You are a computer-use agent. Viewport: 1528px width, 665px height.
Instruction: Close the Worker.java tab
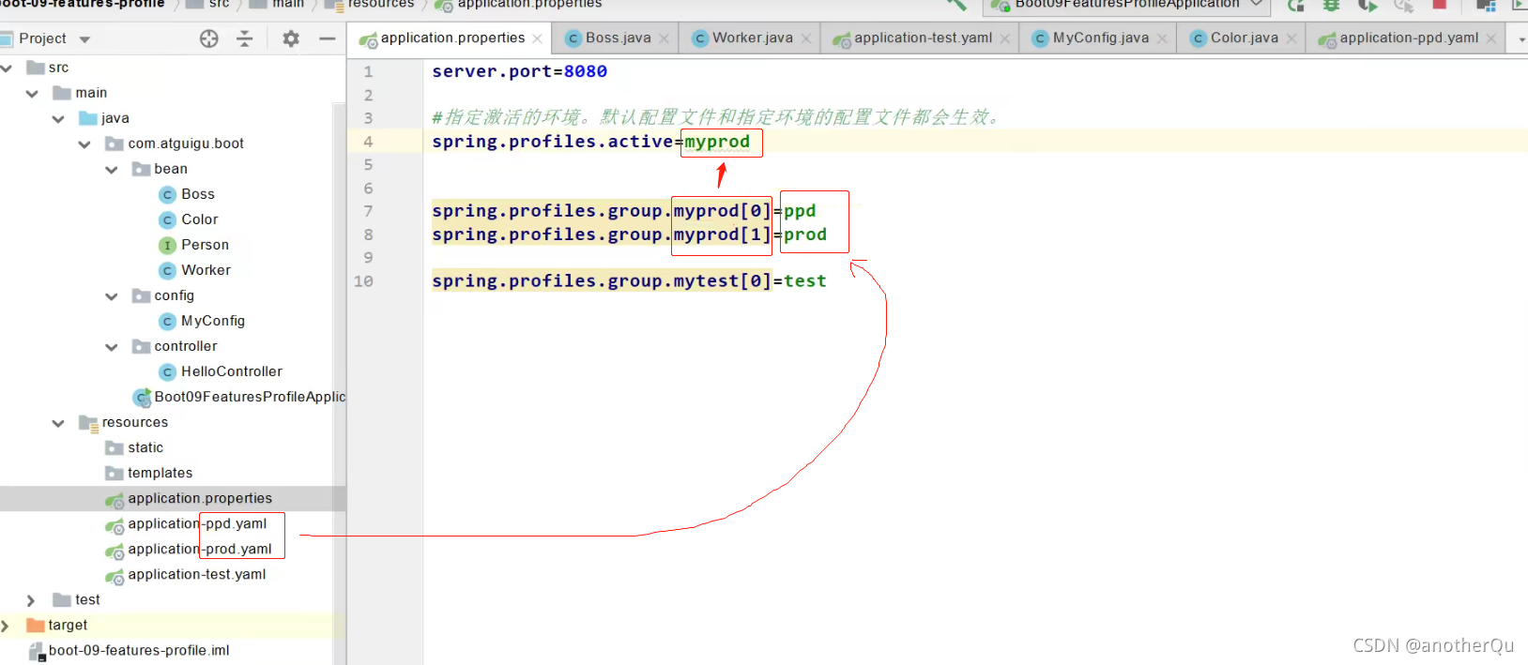805,38
